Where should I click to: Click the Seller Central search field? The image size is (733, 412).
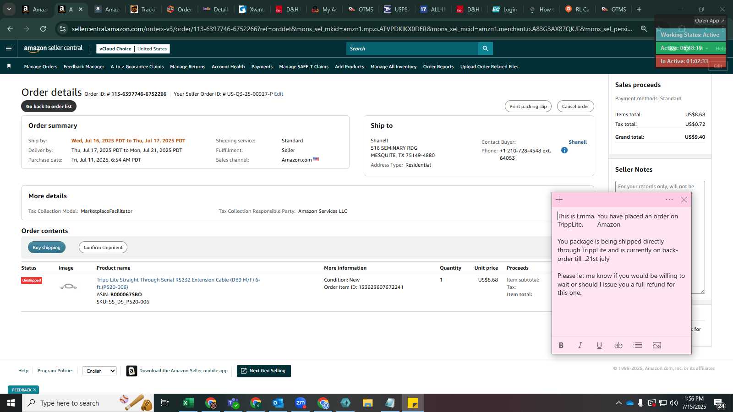pos(412,49)
